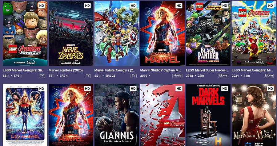Click the 'LEGO Marvel Avengers: Mi...' title link

click(x=252, y=70)
